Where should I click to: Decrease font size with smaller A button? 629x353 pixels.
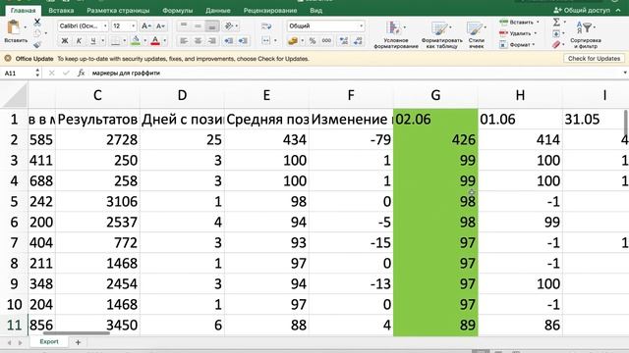coord(160,26)
